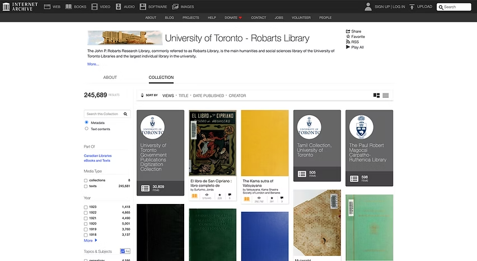Select the Text contents radio button
This screenshot has height=261, width=477.
click(x=86, y=129)
